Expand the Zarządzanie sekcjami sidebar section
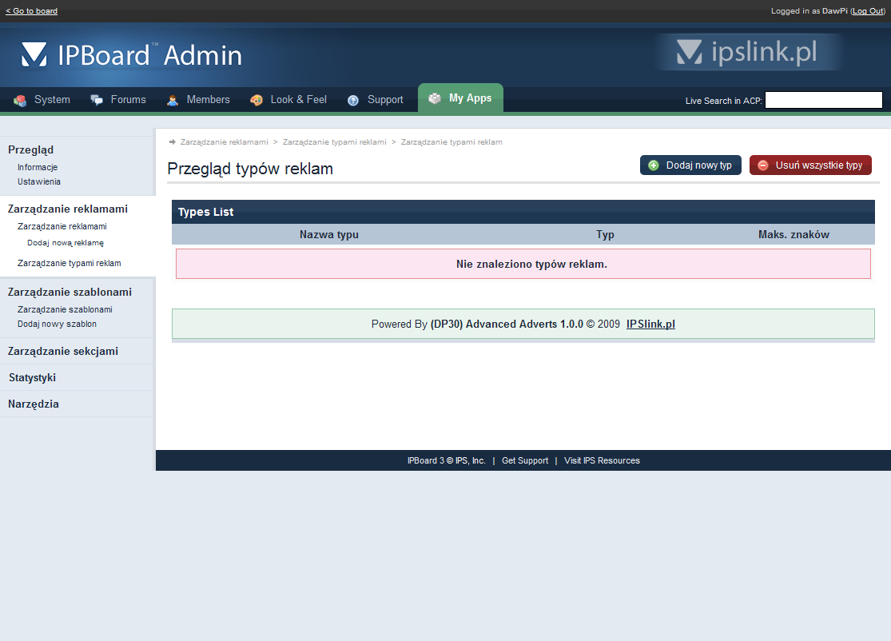Screen dimensions: 891x641 pyautogui.click(x=62, y=351)
